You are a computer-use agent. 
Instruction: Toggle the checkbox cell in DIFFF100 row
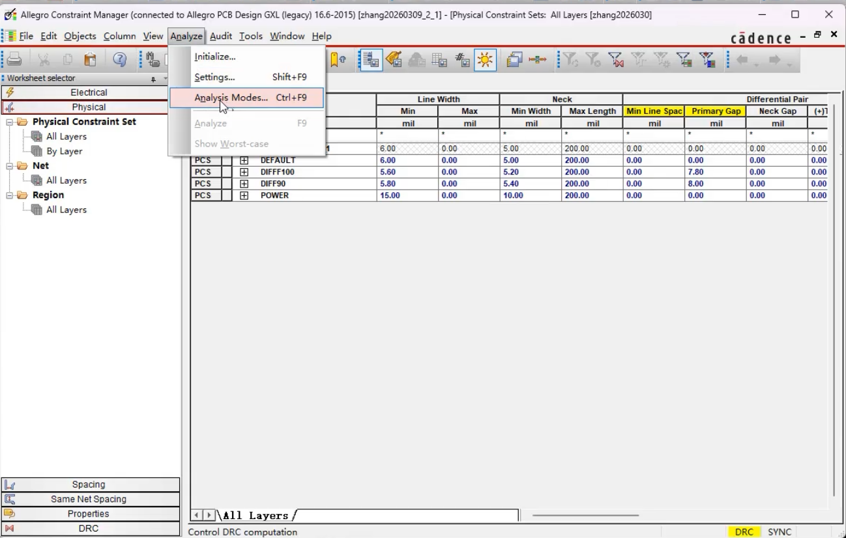point(226,172)
